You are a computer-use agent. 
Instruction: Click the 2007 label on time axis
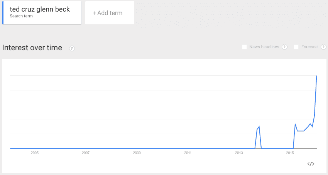pyautogui.click(x=86, y=153)
